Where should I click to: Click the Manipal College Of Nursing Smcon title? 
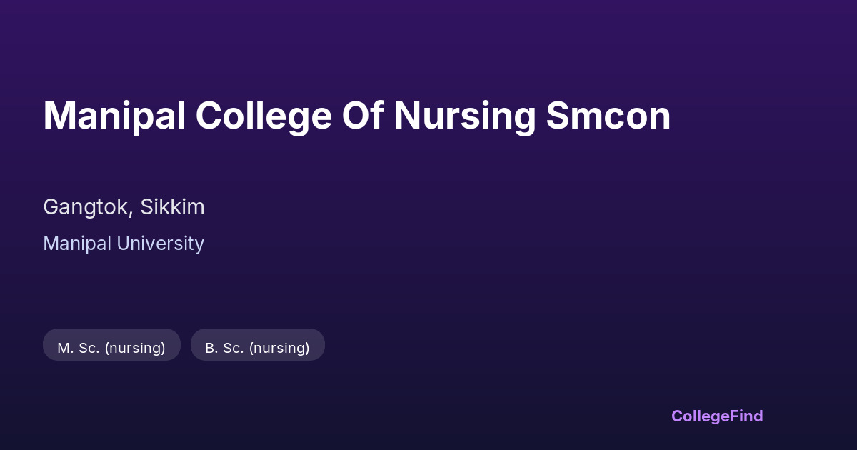[x=356, y=116]
